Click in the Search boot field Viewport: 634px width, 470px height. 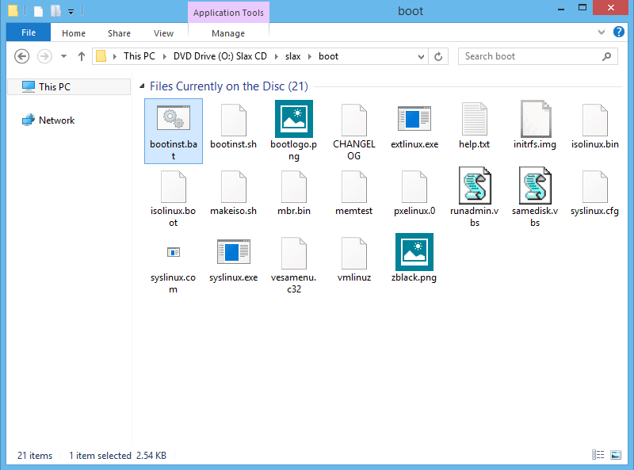click(x=529, y=56)
